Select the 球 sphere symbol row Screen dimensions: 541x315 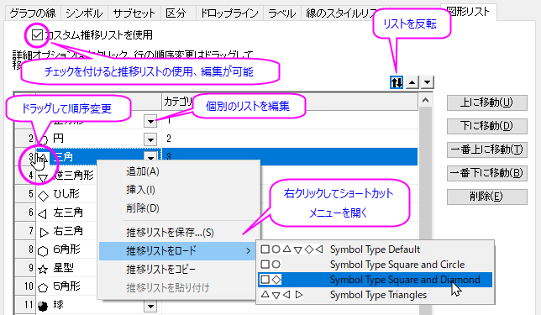[x=90, y=305]
